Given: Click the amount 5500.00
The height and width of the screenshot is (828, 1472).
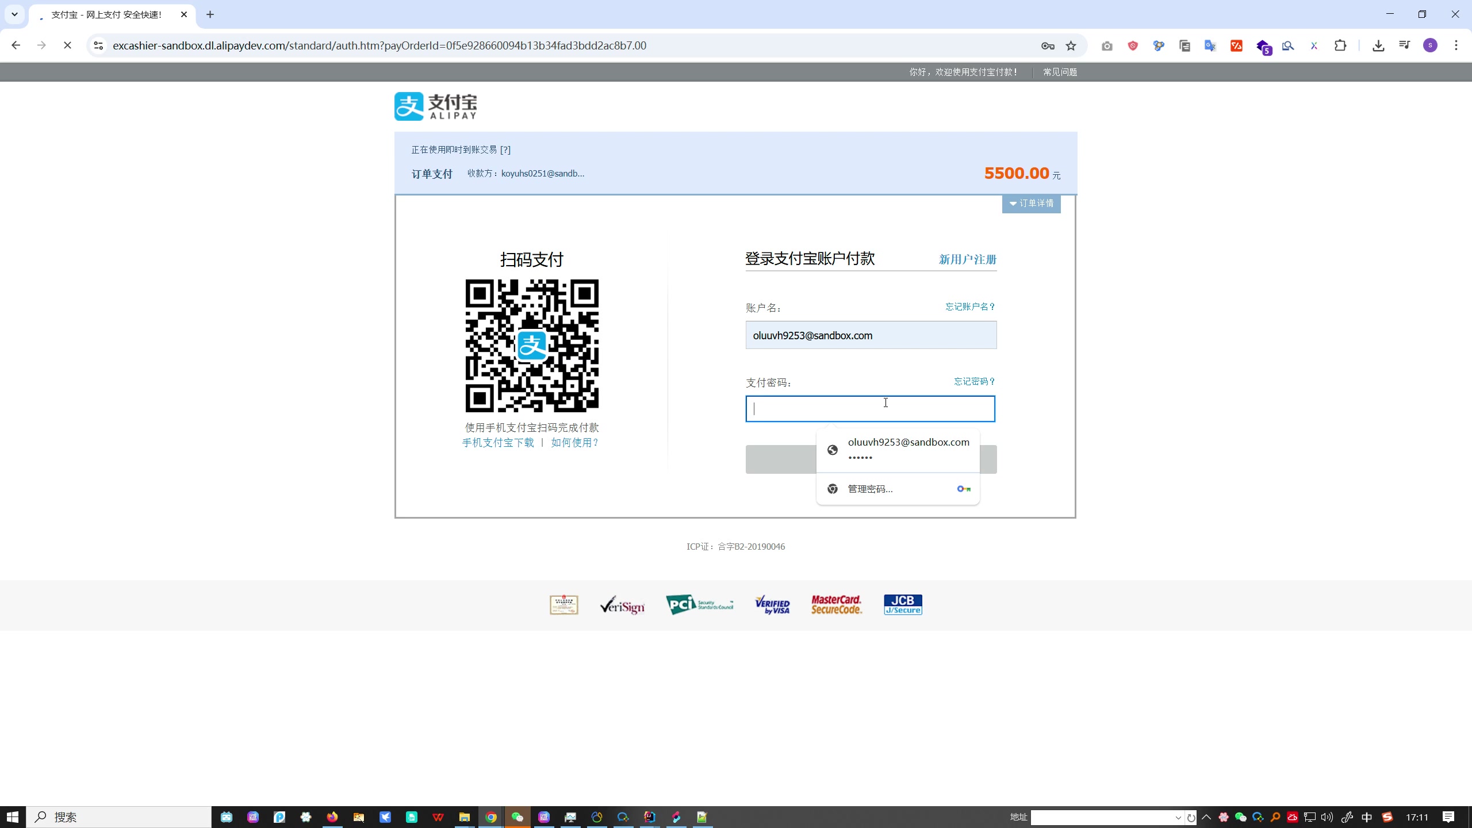Looking at the screenshot, I should click(1017, 173).
